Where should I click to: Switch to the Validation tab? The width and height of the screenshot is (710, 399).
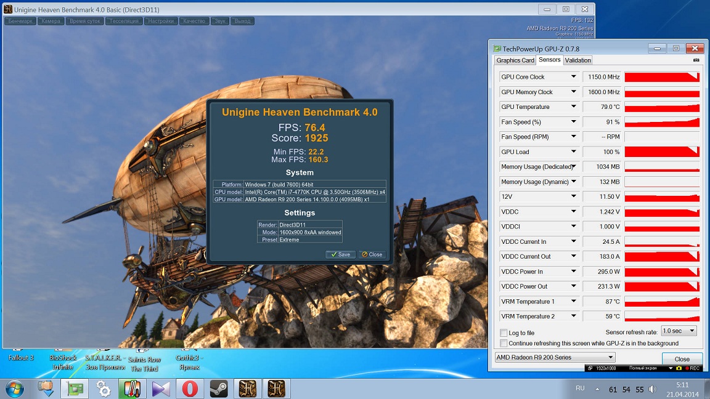pos(577,60)
